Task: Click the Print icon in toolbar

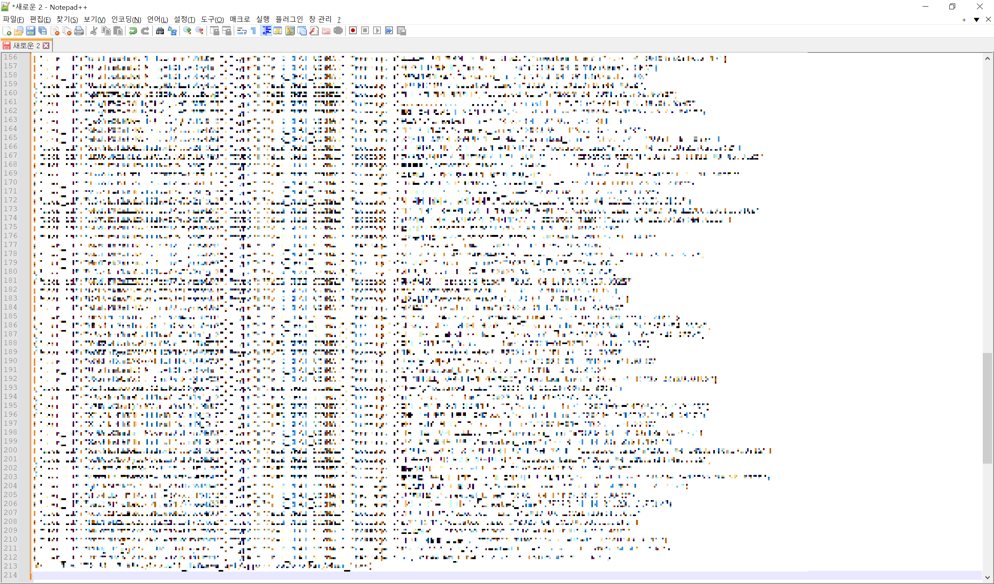Action: point(79,31)
